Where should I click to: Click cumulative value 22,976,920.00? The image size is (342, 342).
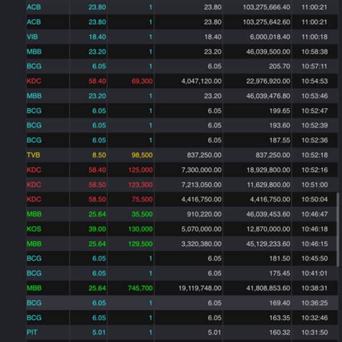click(x=268, y=81)
